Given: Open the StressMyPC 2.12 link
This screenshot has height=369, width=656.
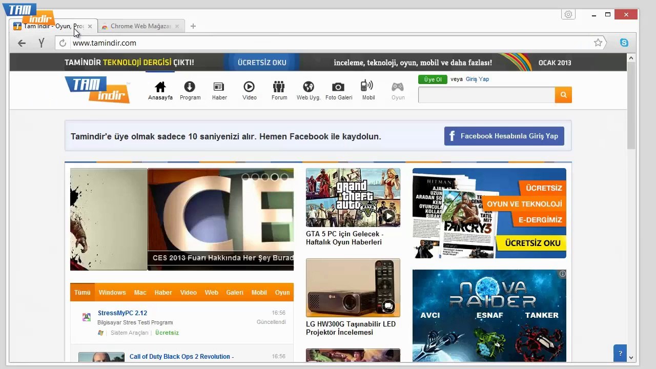Looking at the screenshot, I should pyautogui.click(x=122, y=313).
